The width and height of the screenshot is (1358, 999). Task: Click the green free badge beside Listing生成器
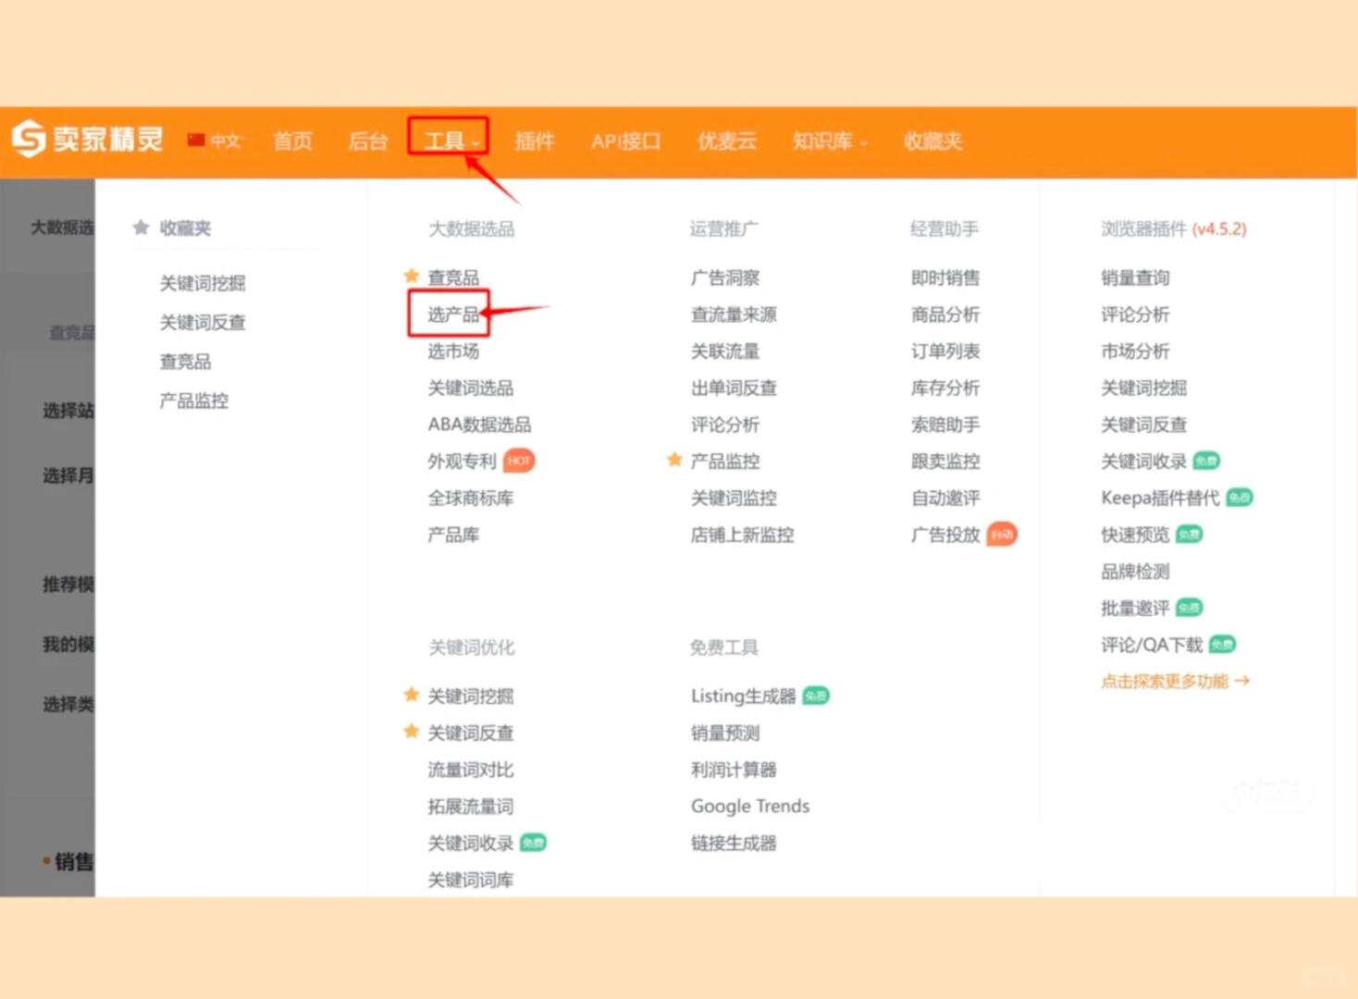click(816, 696)
